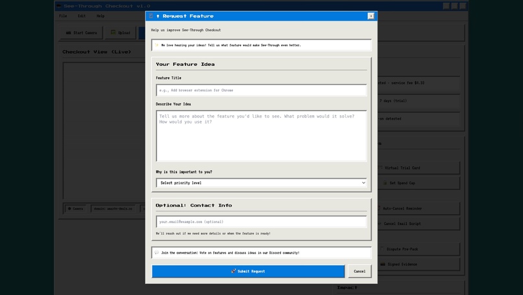Open the Select priority level dropdown
The image size is (523, 295).
tap(261, 182)
